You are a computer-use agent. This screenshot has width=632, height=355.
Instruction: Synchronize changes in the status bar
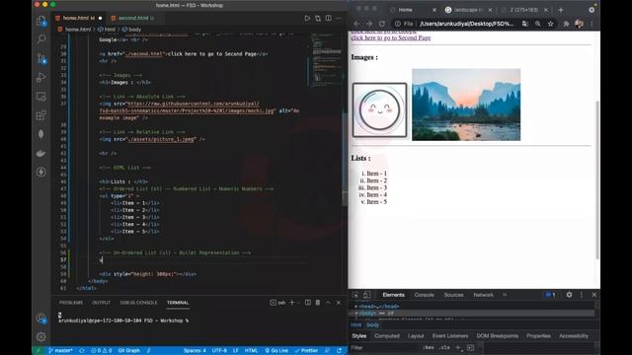tap(82, 351)
